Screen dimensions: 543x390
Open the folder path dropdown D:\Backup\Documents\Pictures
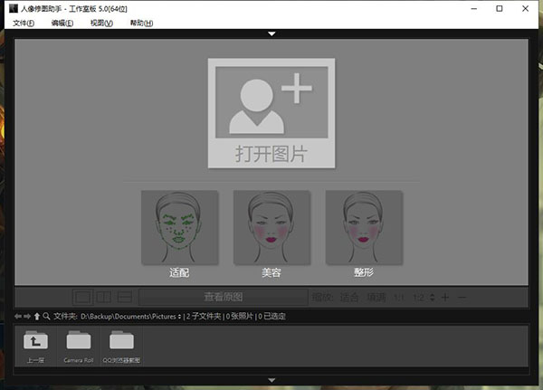click(130, 316)
